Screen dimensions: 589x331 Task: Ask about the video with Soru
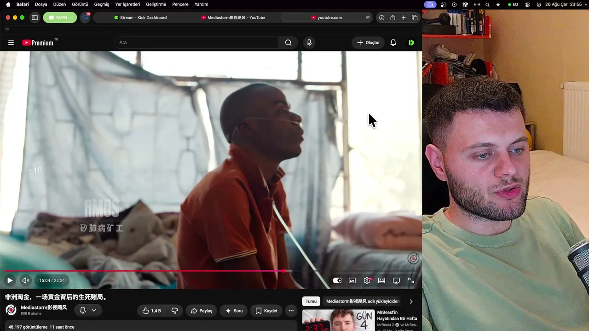(234, 311)
